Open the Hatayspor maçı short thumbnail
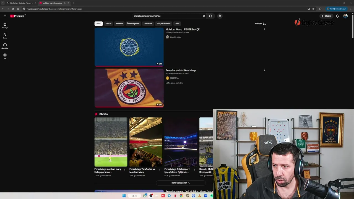This screenshot has width=354, height=199. 111,142
